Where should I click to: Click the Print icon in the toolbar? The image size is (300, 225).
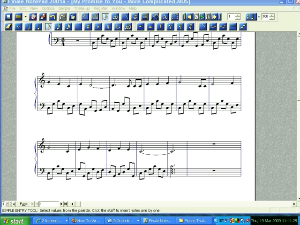tap(42, 17)
